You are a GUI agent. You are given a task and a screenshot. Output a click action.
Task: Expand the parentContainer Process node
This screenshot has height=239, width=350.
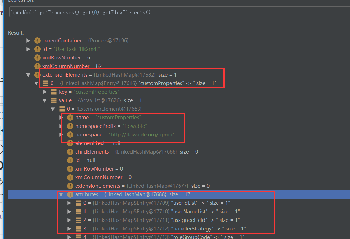(x=28, y=40)
